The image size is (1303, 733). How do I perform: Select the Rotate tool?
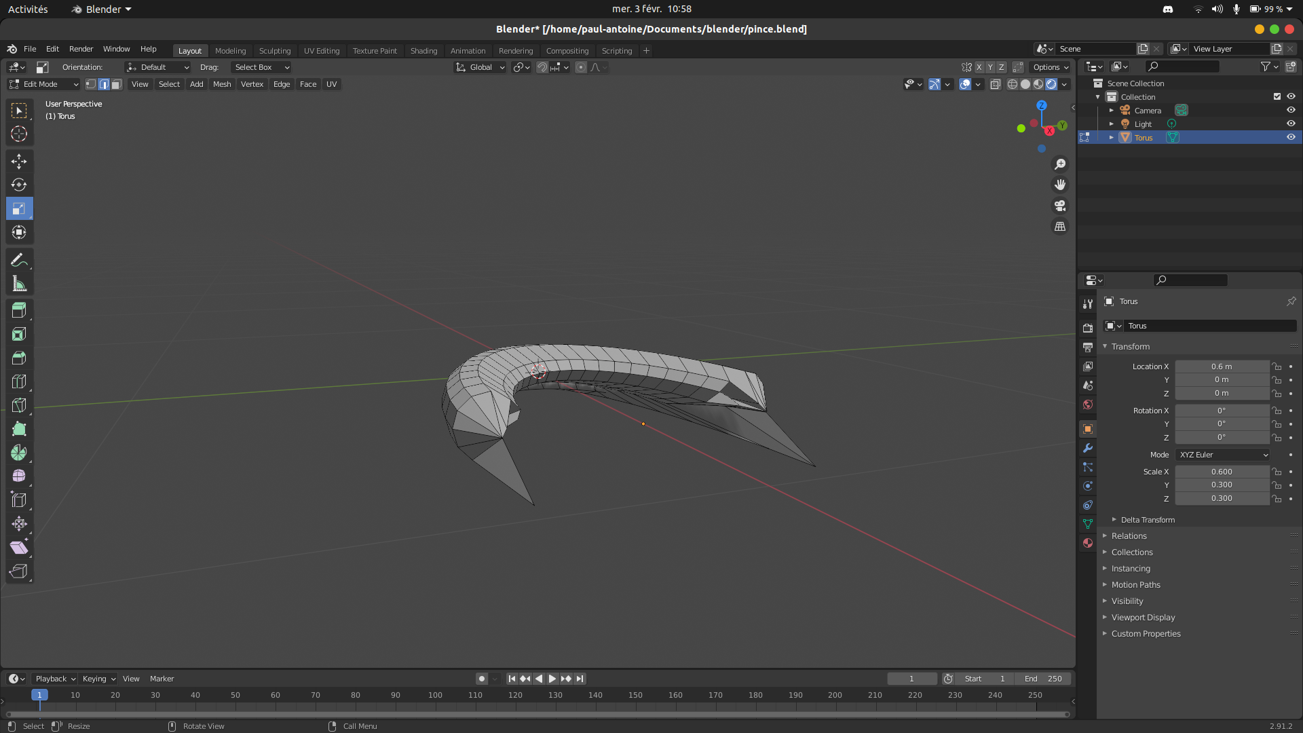[x=19, y=185]
